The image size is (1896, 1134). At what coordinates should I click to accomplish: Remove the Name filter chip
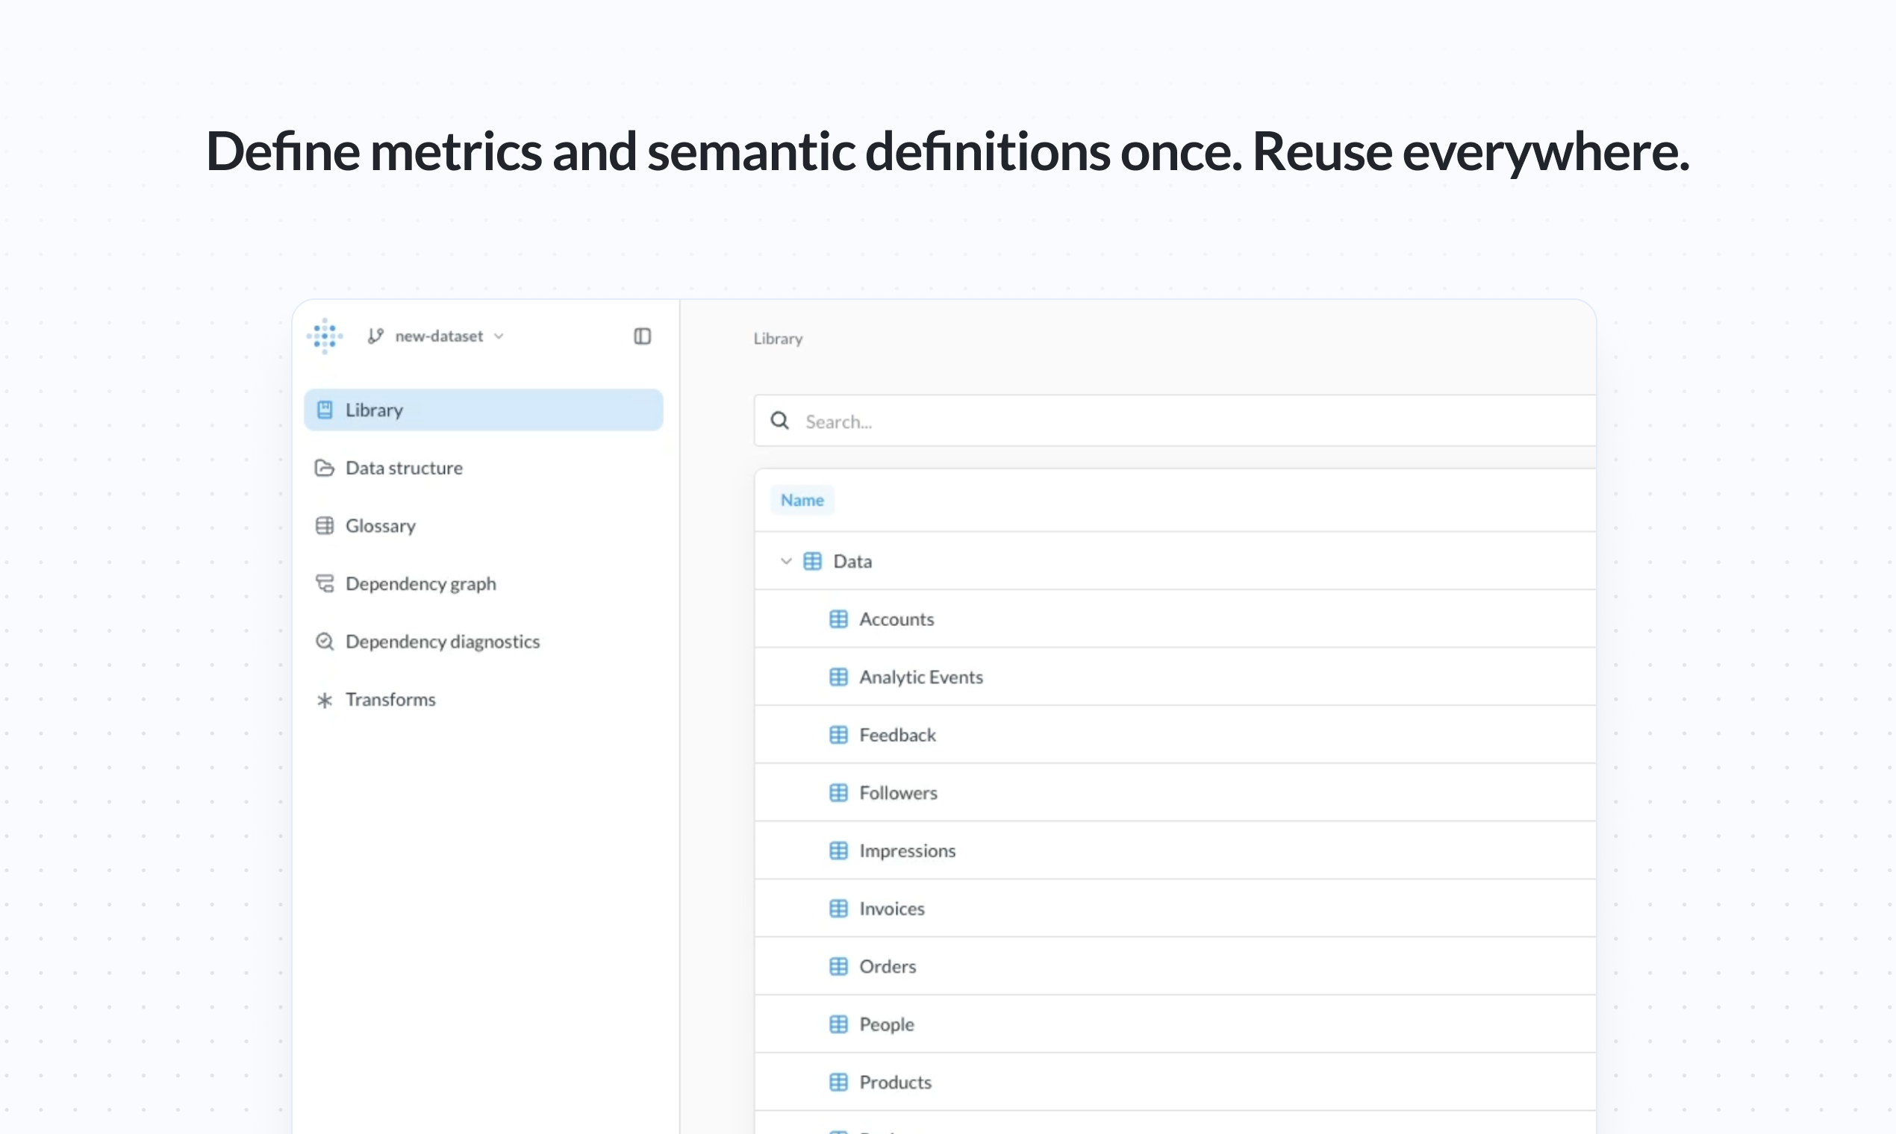[x=802, y=499]
